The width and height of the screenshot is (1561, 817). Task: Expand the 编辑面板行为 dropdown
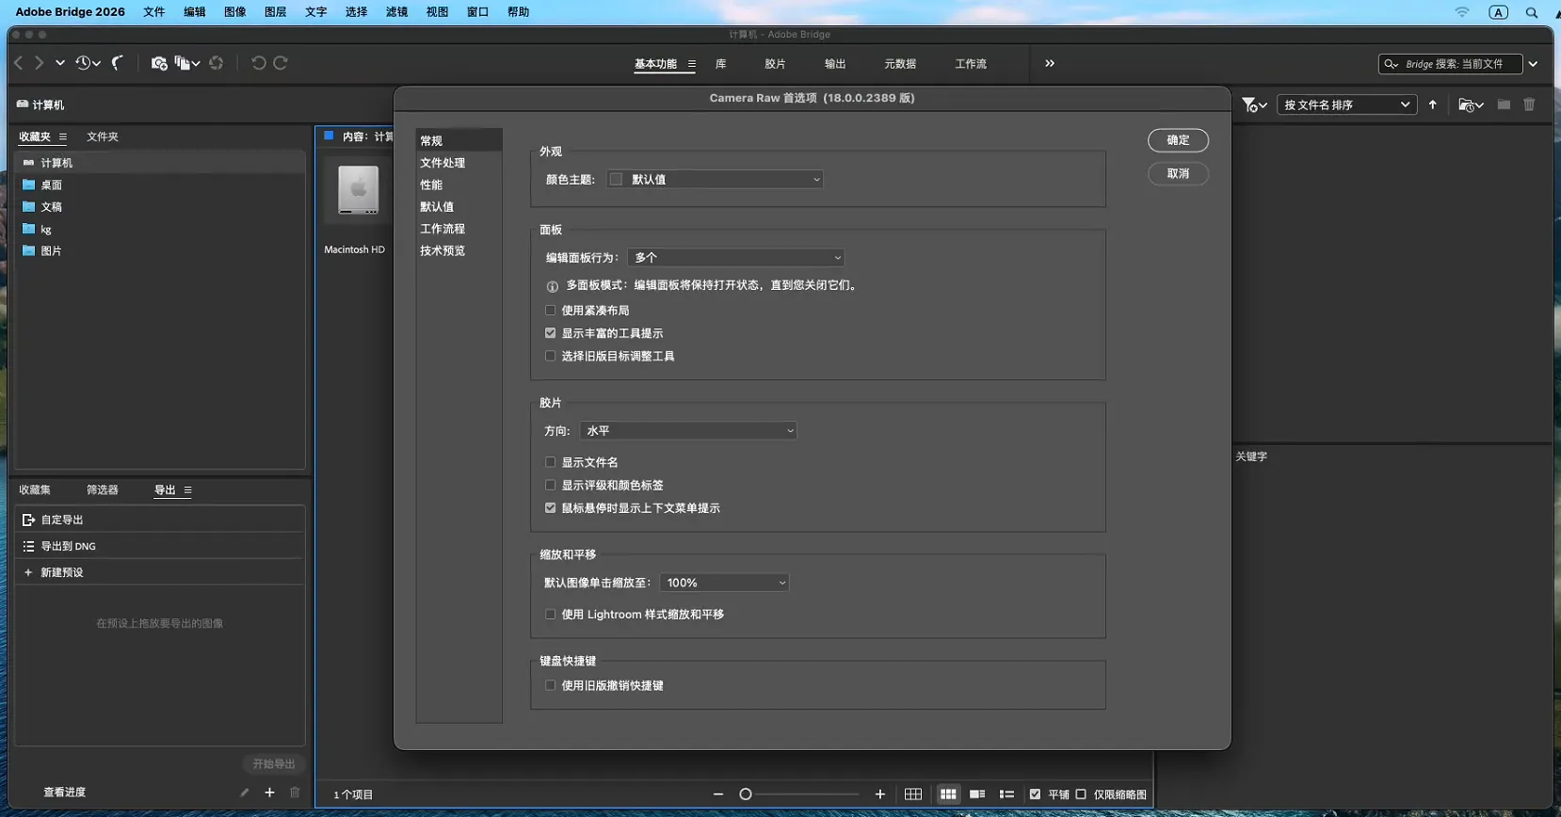(x=735, y=258)
